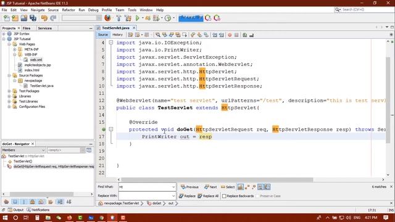
Task: Toggle Wrap Around button in find bar
Action: pyautogui.click(x=267, y=187)
